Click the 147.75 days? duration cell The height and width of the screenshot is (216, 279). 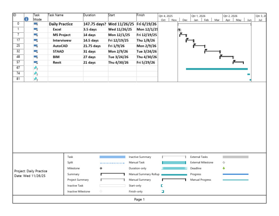(96, 24)
